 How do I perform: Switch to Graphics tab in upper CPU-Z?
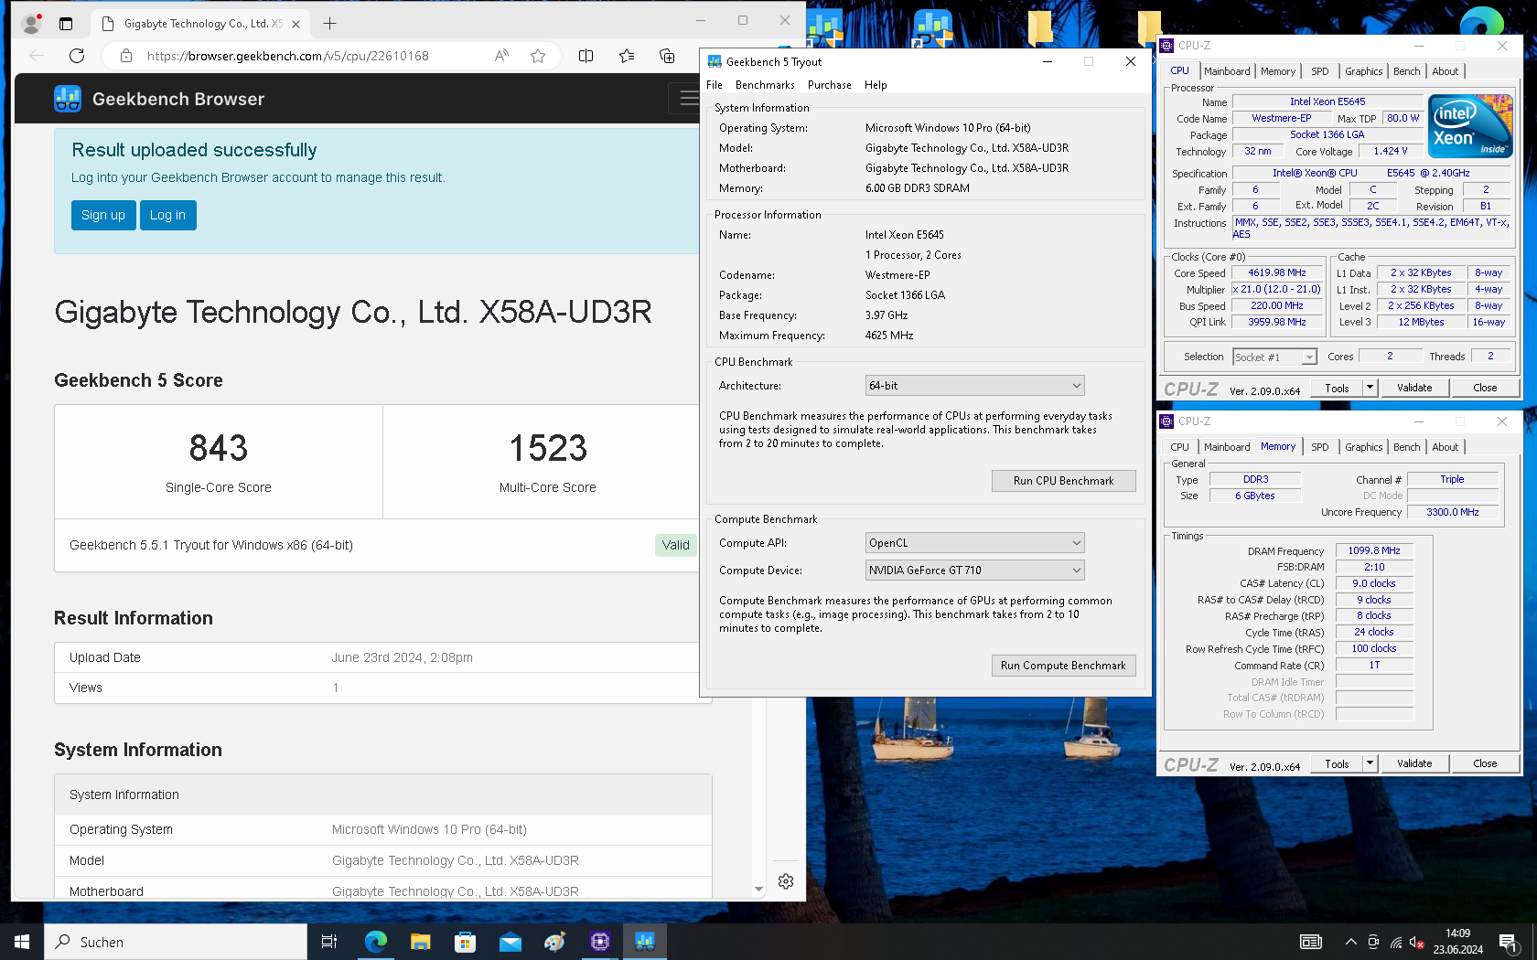(1363, 71)
